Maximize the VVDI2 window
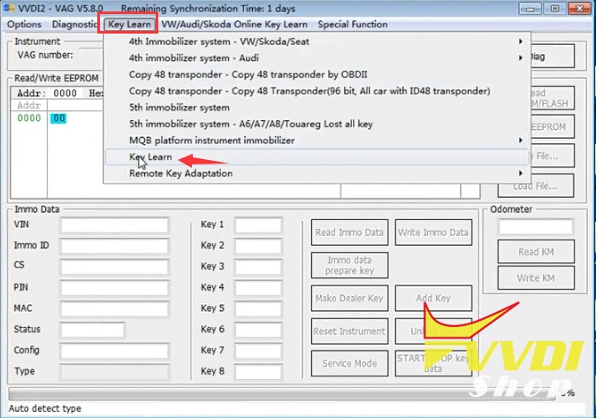Screen dimensions: 596x418 (554, 8)
